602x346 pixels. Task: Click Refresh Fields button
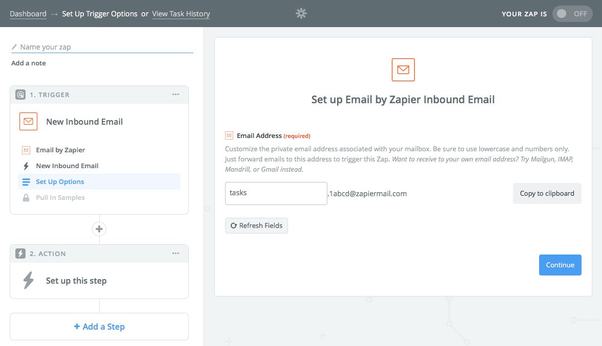(x=256, y=225)
